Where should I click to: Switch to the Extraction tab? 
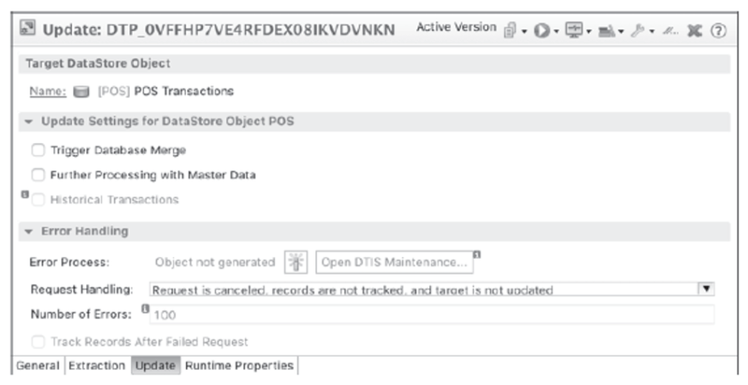tap(97, 366)
